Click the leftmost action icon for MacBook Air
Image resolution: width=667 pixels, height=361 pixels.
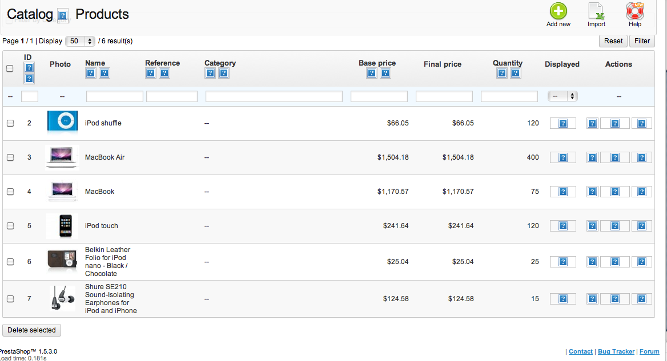click(592, 157)
